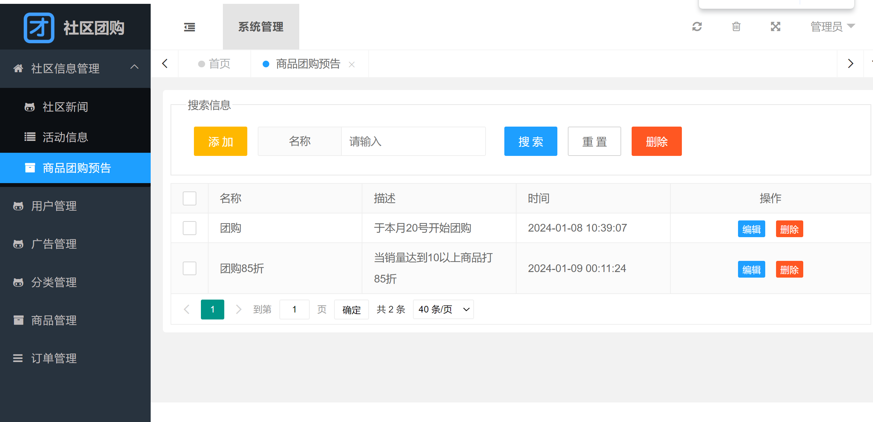Switch to the 首页 tab
This screenshot has width=873, height=422.
coord(214,64)
